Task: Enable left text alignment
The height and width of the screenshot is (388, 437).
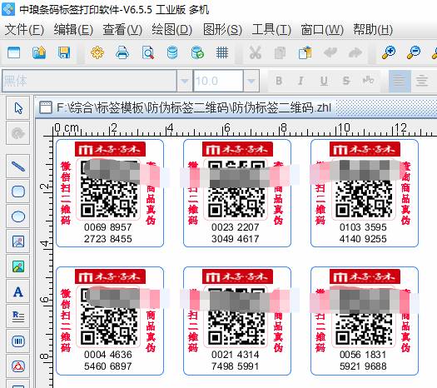Action: (400, 81)
